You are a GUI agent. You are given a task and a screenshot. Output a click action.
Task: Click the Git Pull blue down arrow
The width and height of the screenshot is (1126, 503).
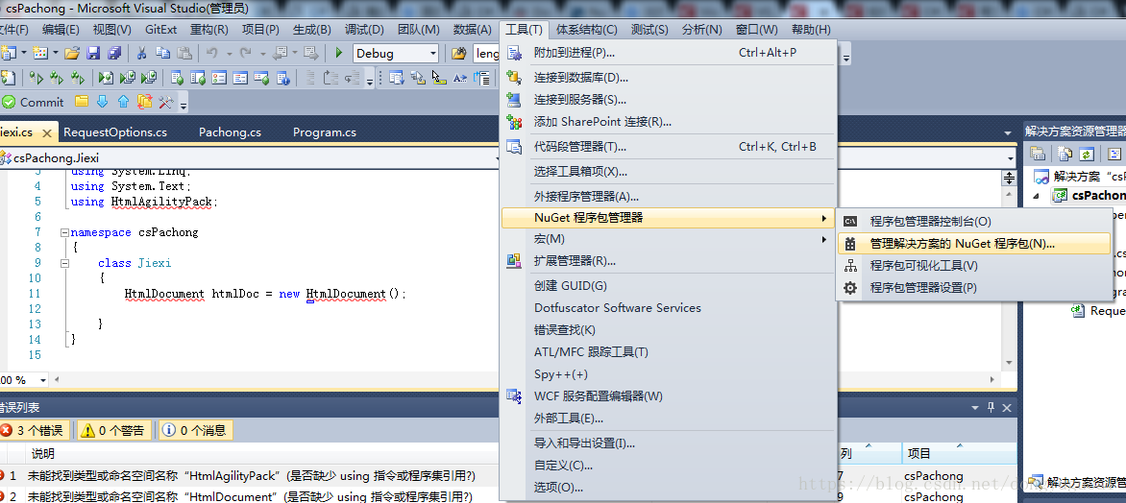pos(103,102)
